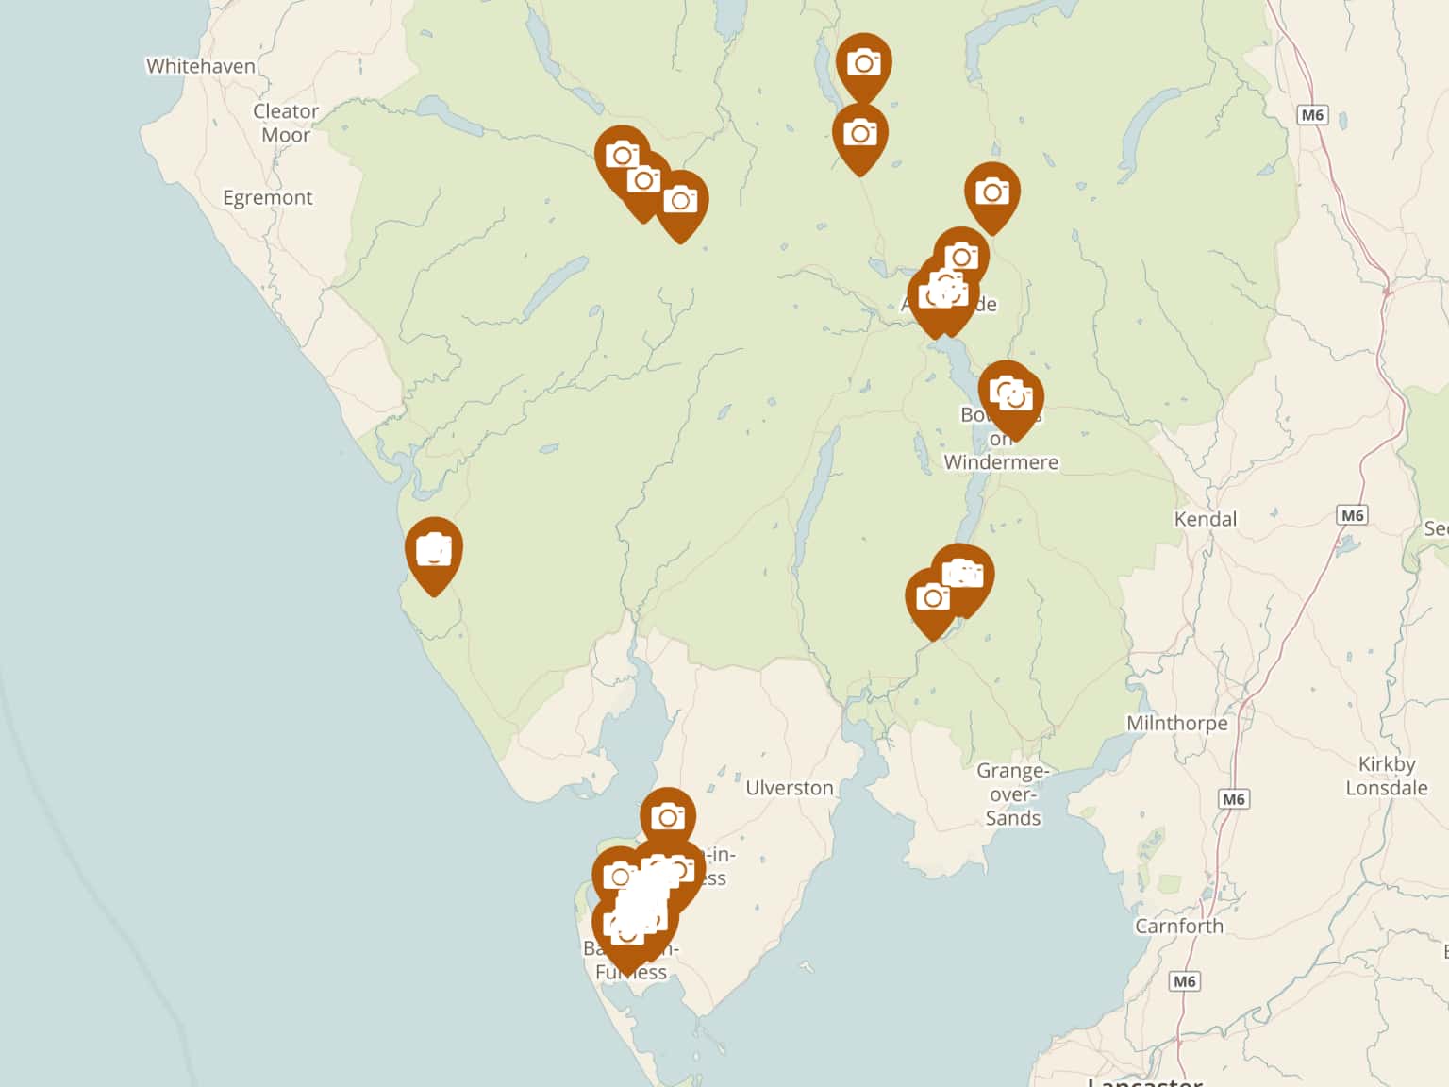
Task: Select lower-left camera marker south of Windermere lake
Action: pos(933,598)
